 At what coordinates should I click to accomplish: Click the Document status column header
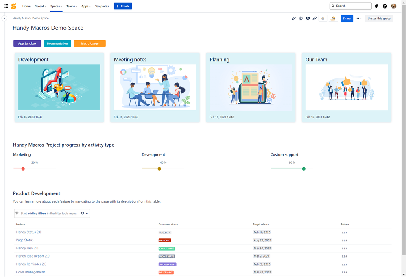click(168, 224)
